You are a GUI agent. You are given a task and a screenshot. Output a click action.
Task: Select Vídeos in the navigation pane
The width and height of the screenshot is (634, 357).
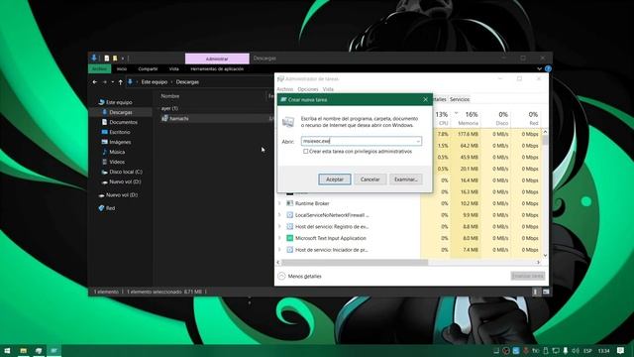[x=117, y=162]
